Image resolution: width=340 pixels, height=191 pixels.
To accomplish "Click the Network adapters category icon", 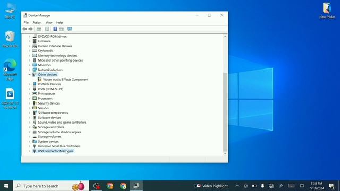I will pyautogui.click(x=35, y=70).
